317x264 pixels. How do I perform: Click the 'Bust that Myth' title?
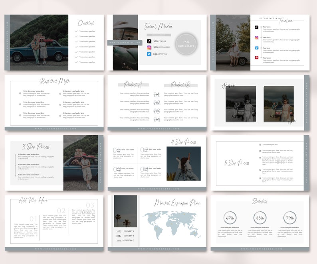(x=55, y=81)
